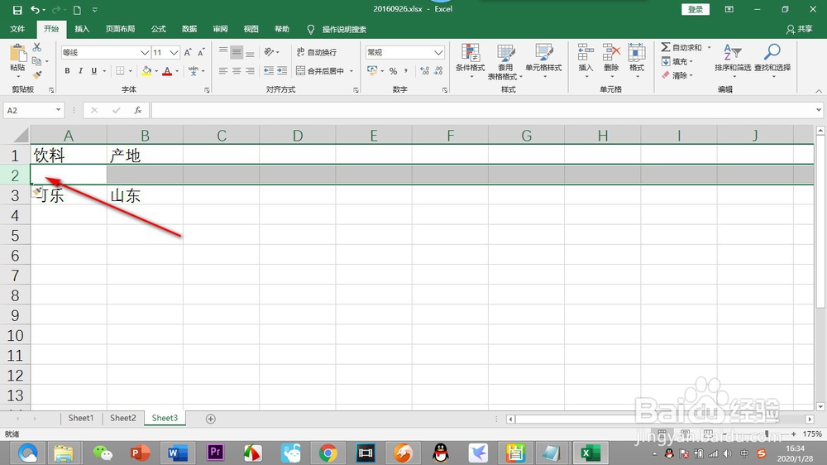Toggle 自动换行 wrap text
The image size is (827, 465).
317,52
